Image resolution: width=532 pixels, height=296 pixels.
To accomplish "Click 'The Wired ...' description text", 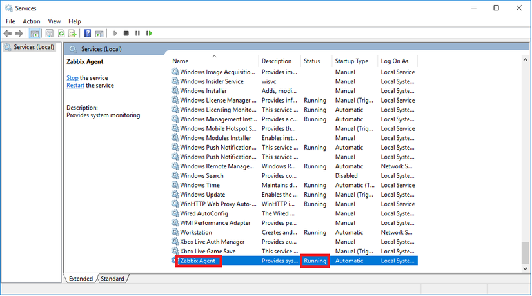I will tap(278, 213).
